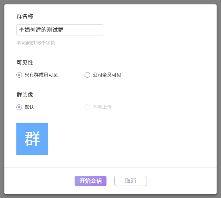Click the 只有群成员可见 option label text
This screenshot has width=221, height=198.
(x=41, y=75)
